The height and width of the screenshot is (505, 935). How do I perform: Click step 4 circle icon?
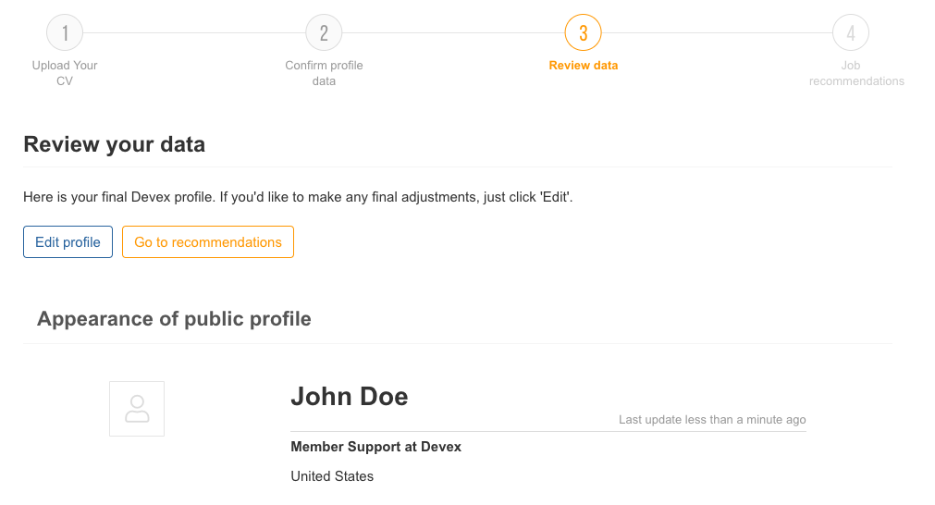850,32
